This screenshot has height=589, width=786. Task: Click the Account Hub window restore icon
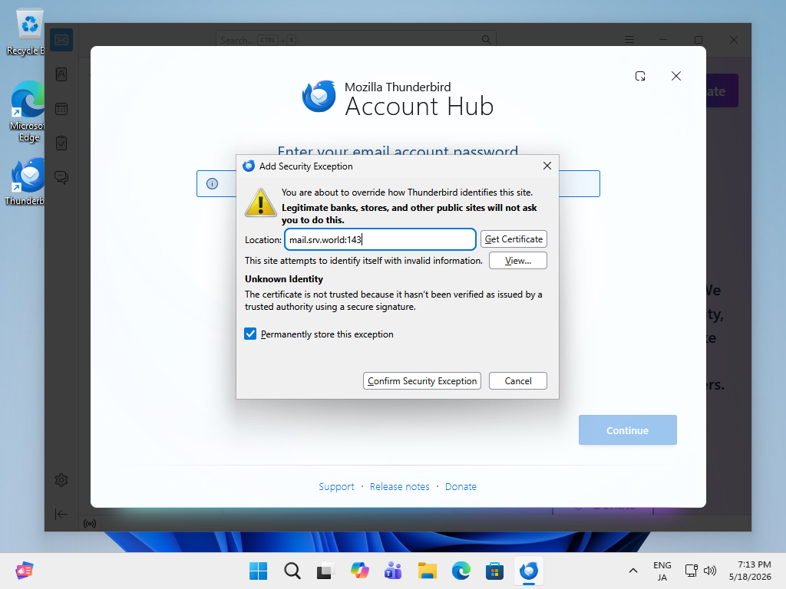(x=640, y=76)
